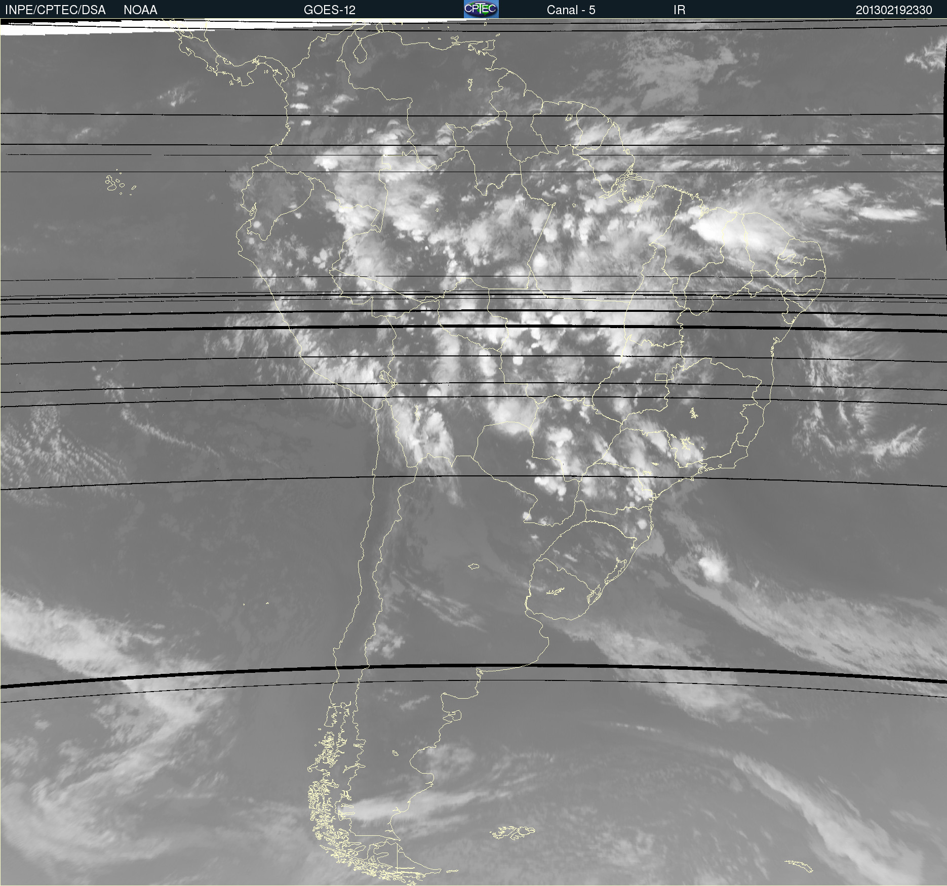Click the 201302192330 timestamp
Screen dimensions: 947x886
(894, 10)
